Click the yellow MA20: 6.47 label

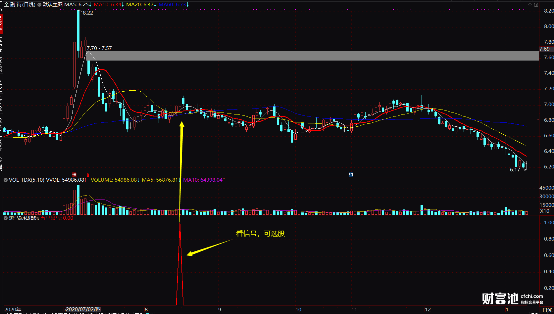click(140, 5)
